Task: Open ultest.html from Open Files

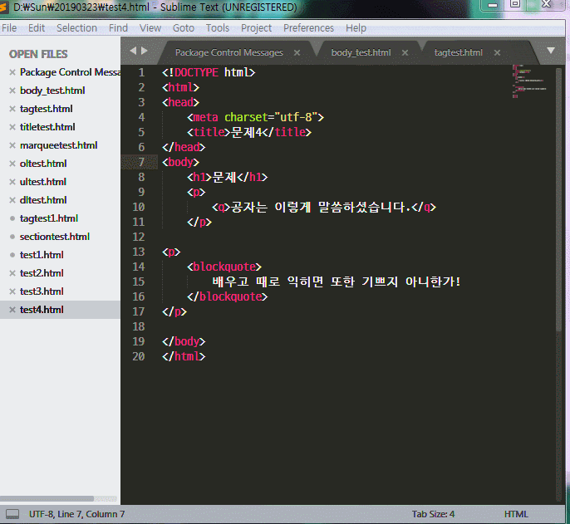Action: point(43,182)
